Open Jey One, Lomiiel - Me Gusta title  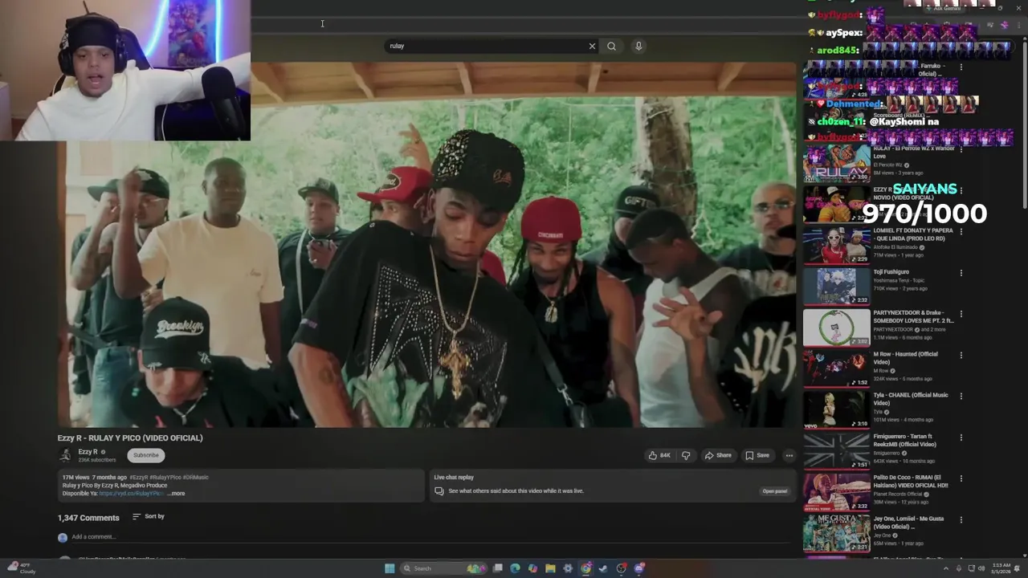(908, 522)
